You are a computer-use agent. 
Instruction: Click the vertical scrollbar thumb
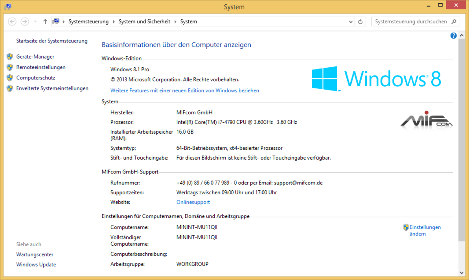[x=462, y=141]
